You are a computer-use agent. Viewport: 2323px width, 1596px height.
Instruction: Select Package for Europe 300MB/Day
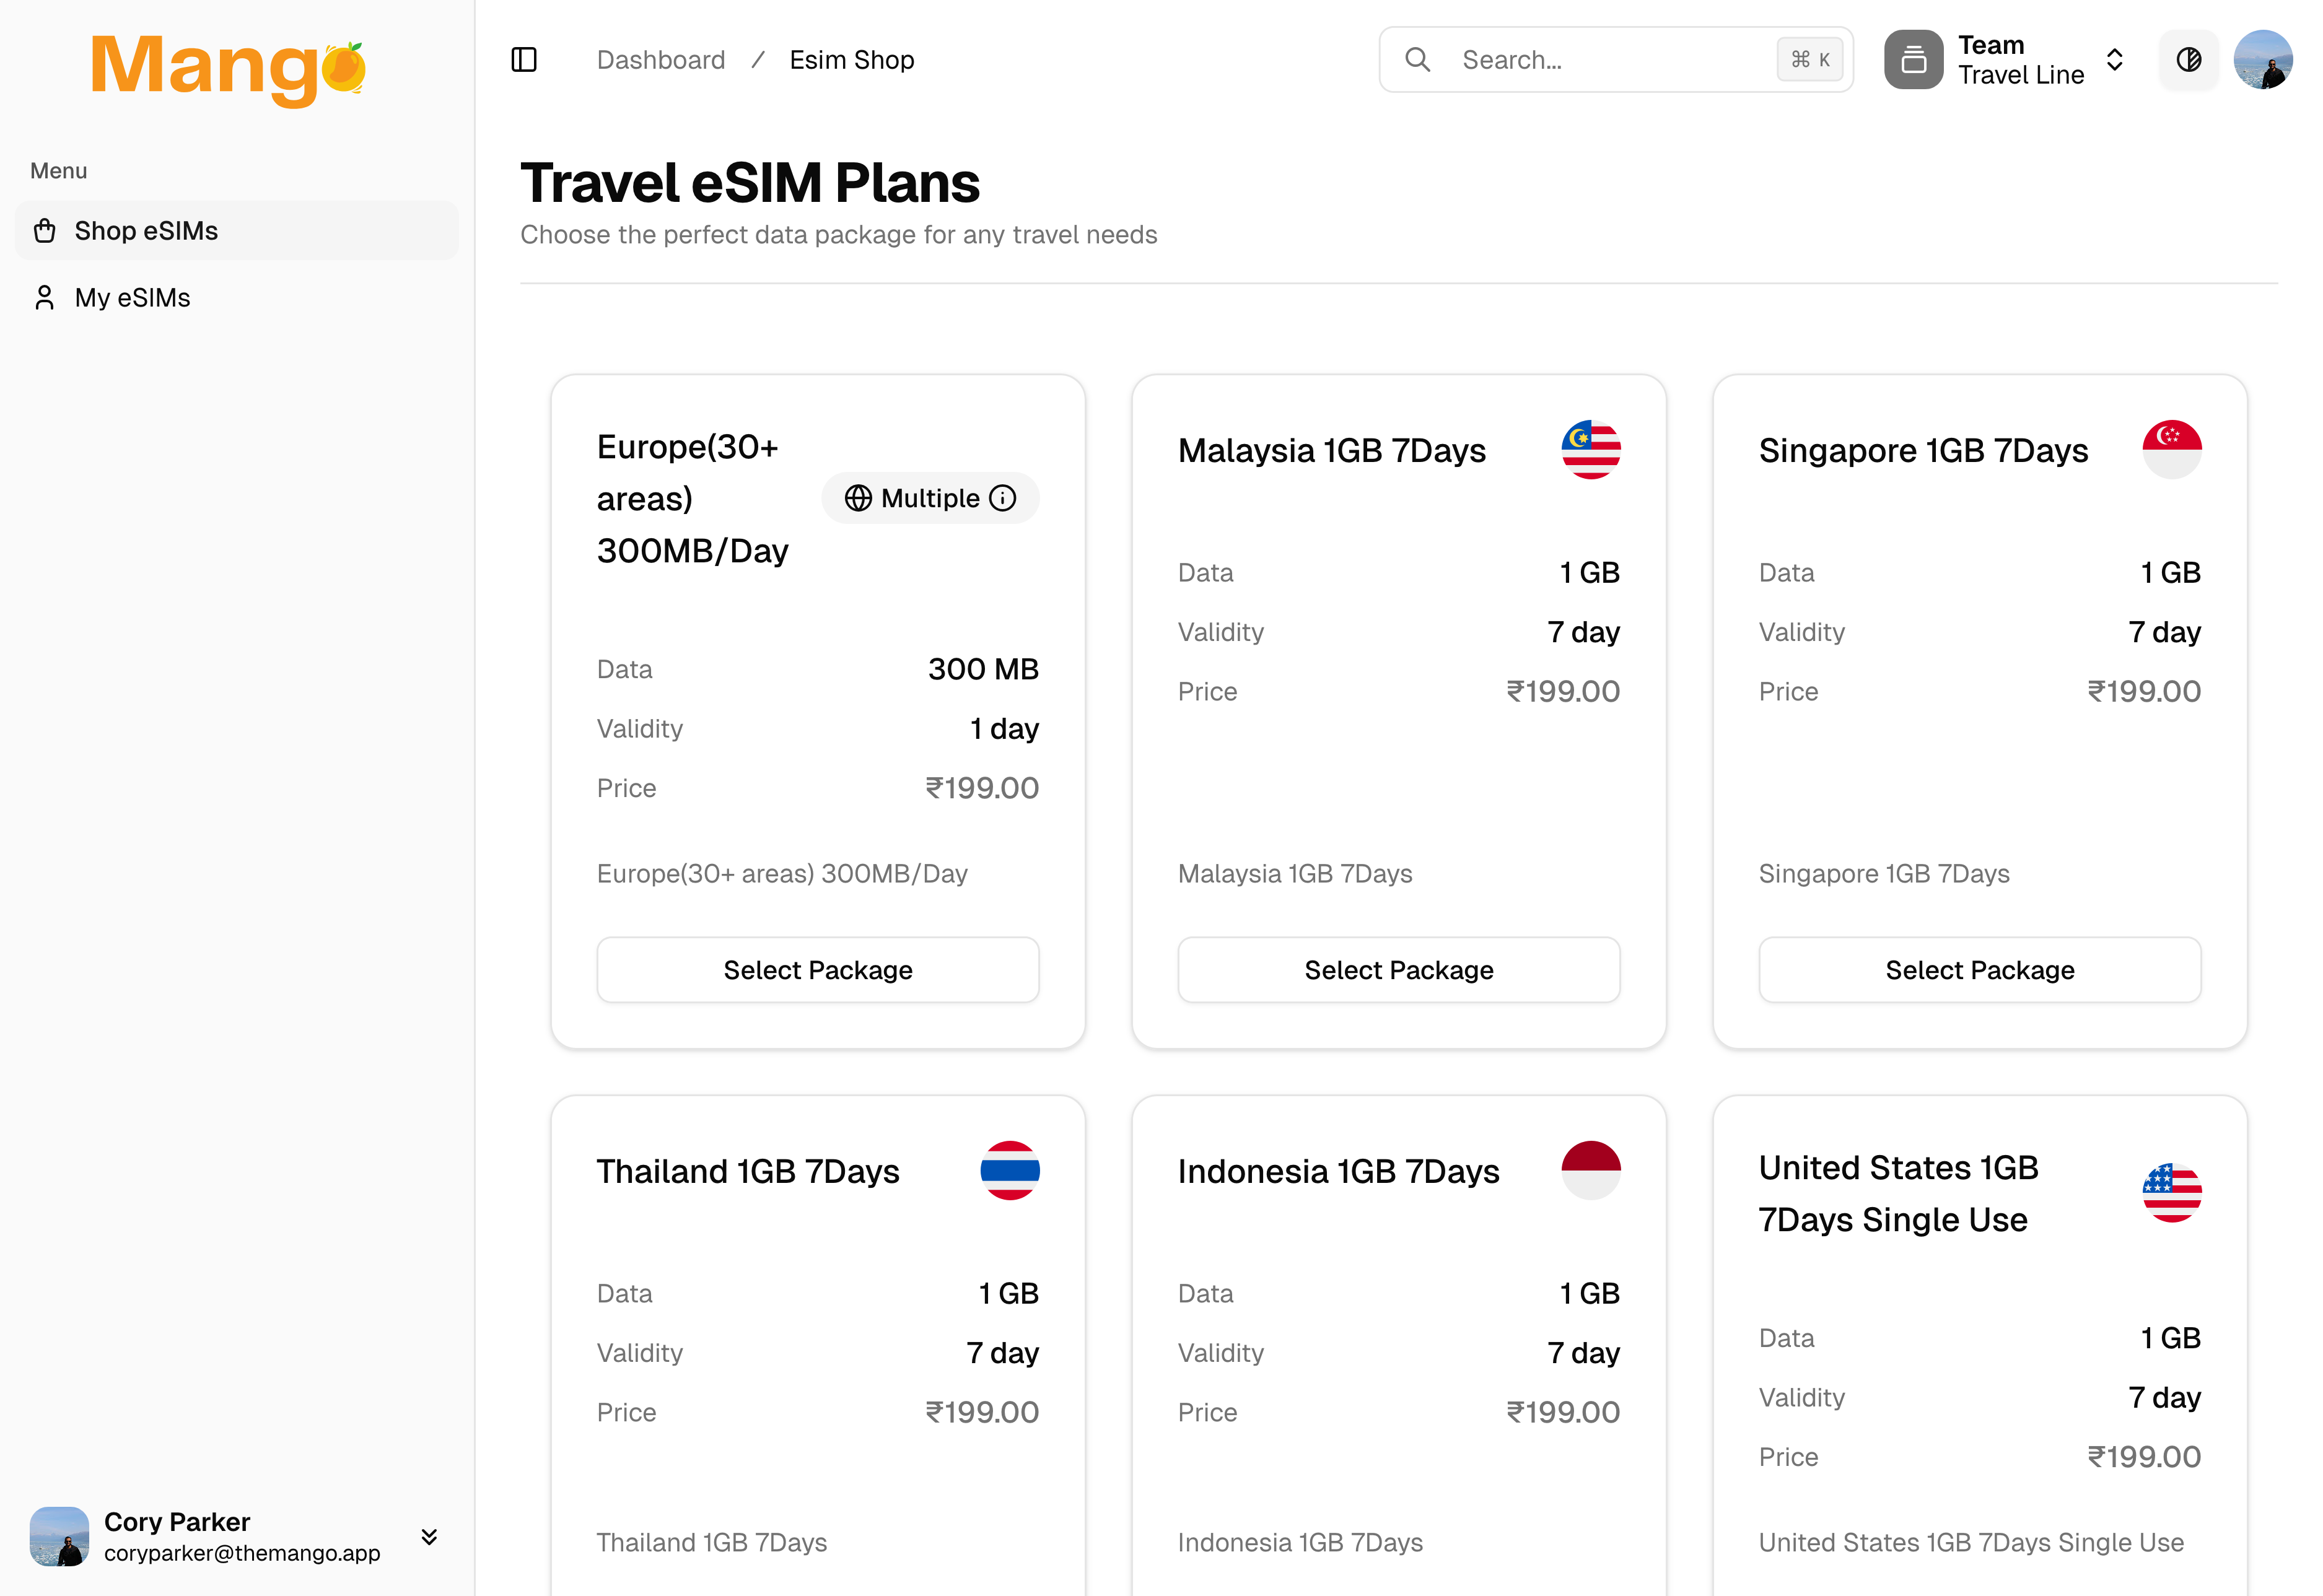click(817, 970)
